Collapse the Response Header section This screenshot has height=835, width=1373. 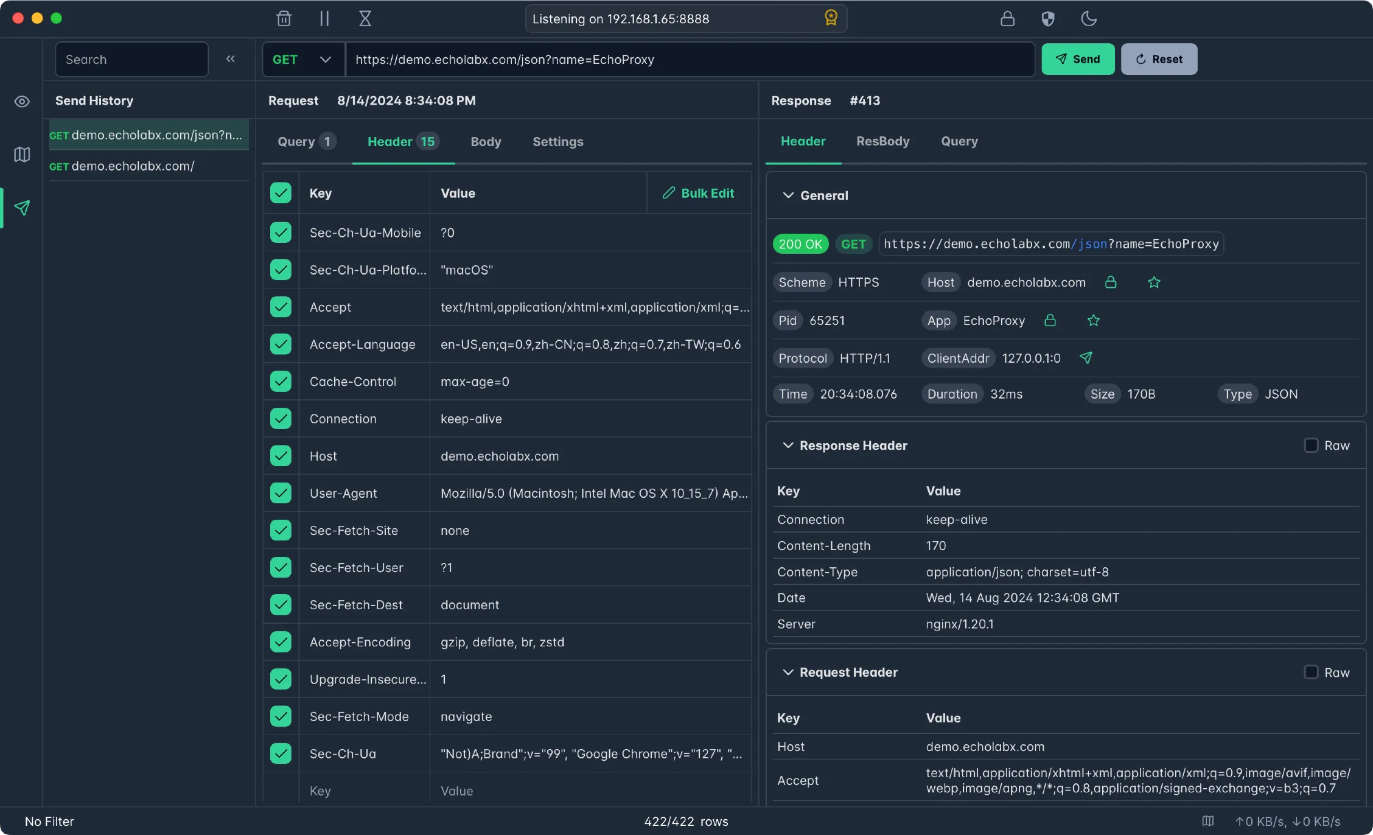(788, 445)
